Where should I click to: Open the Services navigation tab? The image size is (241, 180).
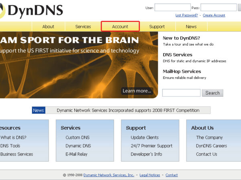(83, 27)
